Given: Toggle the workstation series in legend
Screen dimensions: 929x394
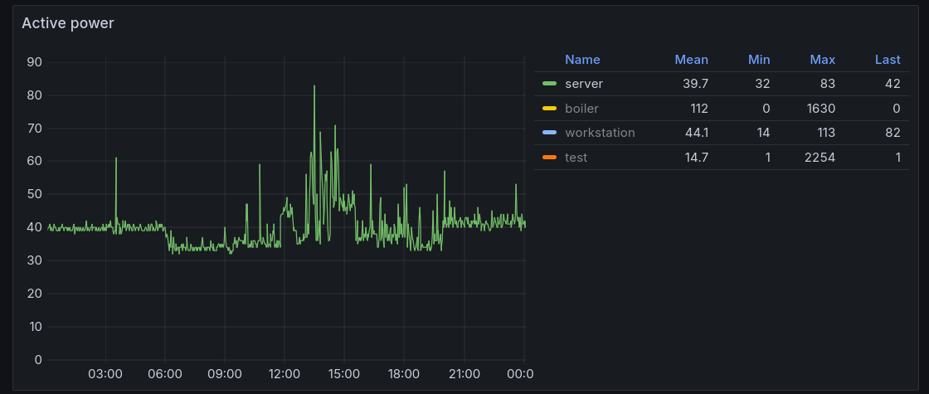Looking at the screenshot, I should pos(600,133).
